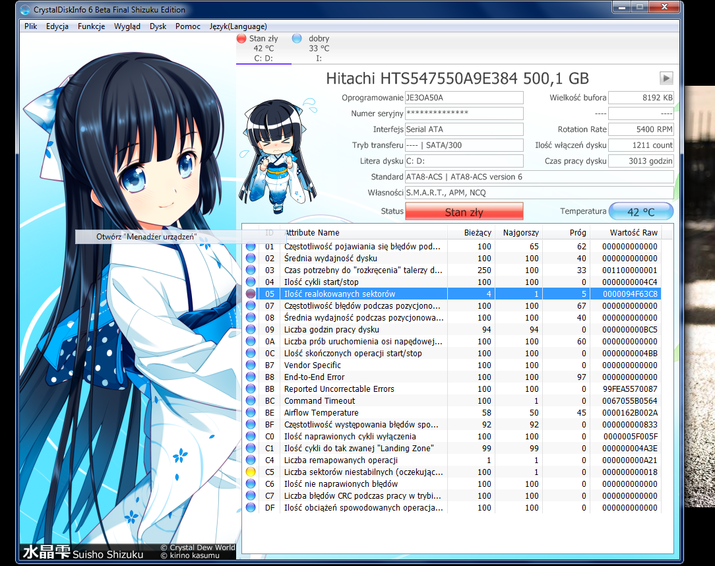The image size is (715, 566).
Task: Click the Litera dysku field
Action: pyautogui.click(x=464, y=161)
